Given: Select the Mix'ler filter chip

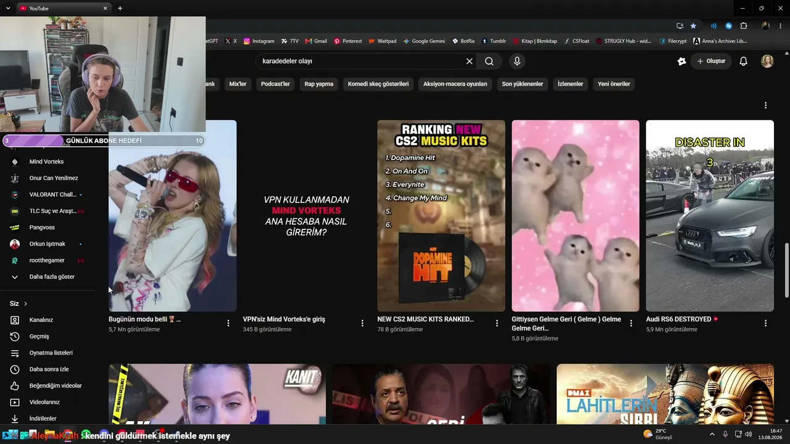Looking at the screenshot, I should click(x=238, y=84).
